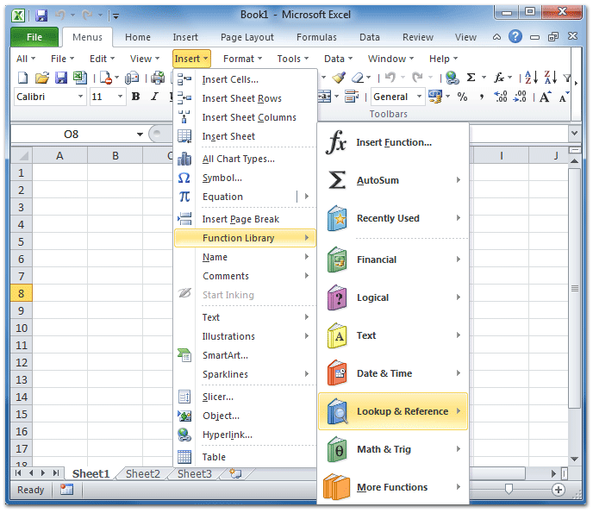Viewport: 593px width, 513px height.
Task: Click the Sort A to Z icon
Action: point(531,78)
